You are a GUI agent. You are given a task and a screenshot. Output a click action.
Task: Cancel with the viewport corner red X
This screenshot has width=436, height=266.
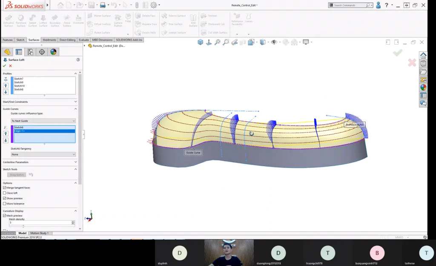tap(412, 62)
